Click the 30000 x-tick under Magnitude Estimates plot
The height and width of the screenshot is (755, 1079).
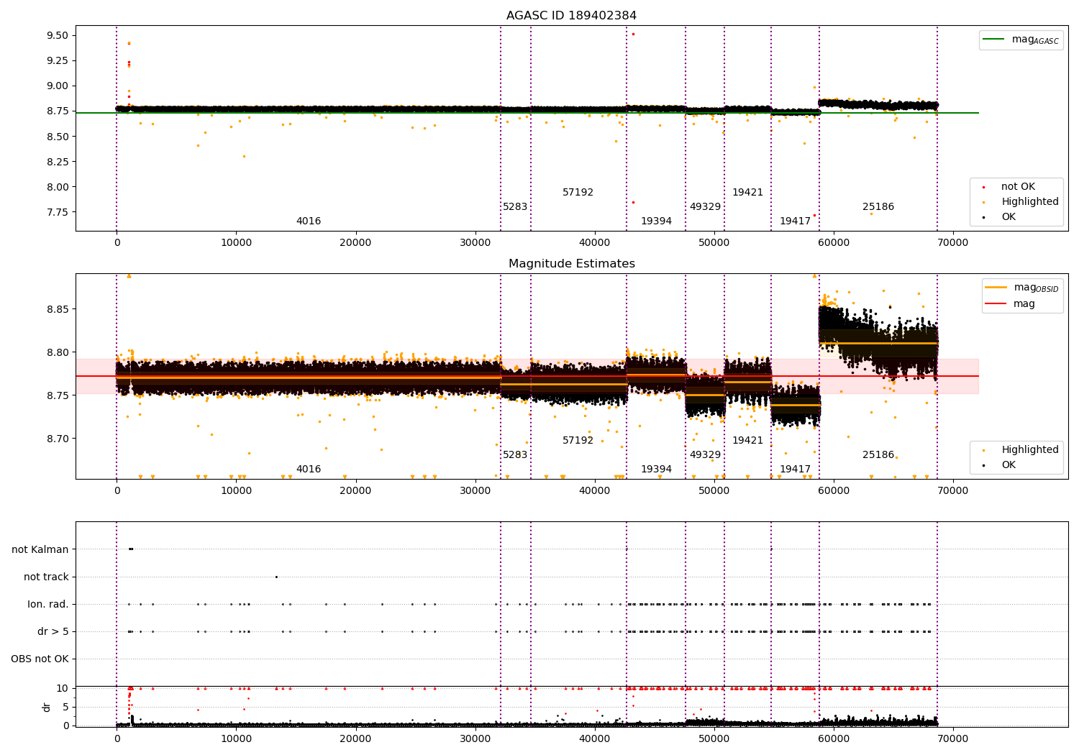point(475,491)
